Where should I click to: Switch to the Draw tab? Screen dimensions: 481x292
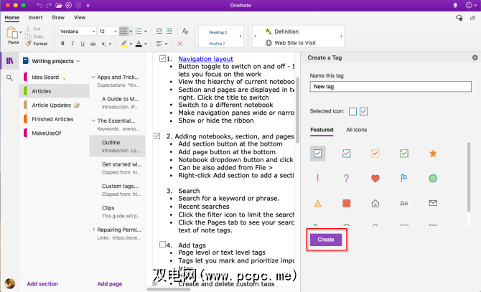point(58,17)
